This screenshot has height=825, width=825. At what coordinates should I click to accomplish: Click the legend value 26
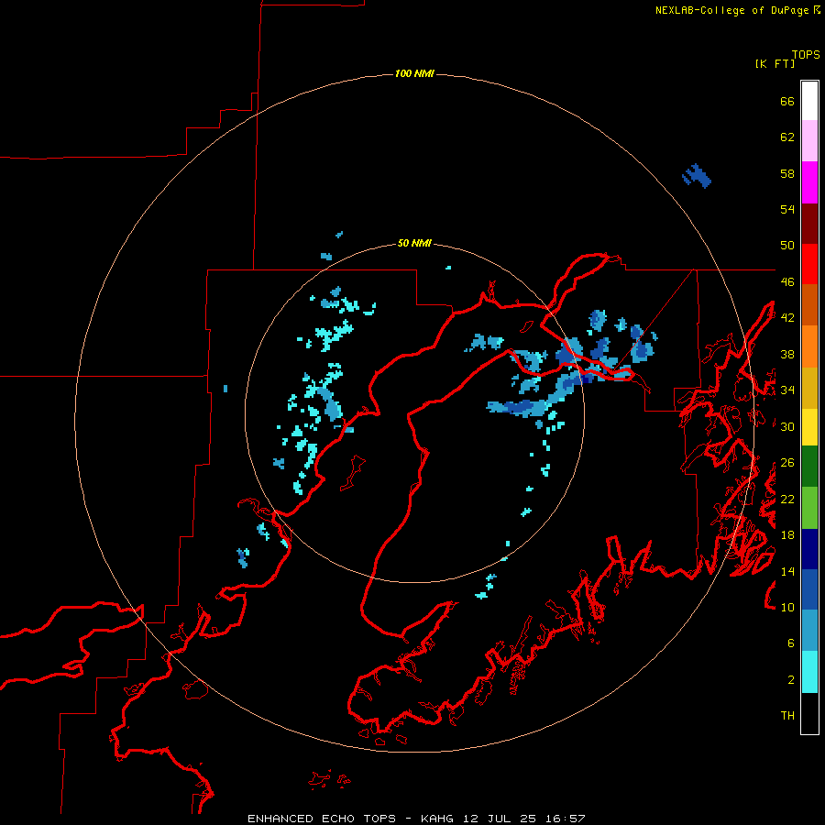pyautogui.click(x=787, y=463)
